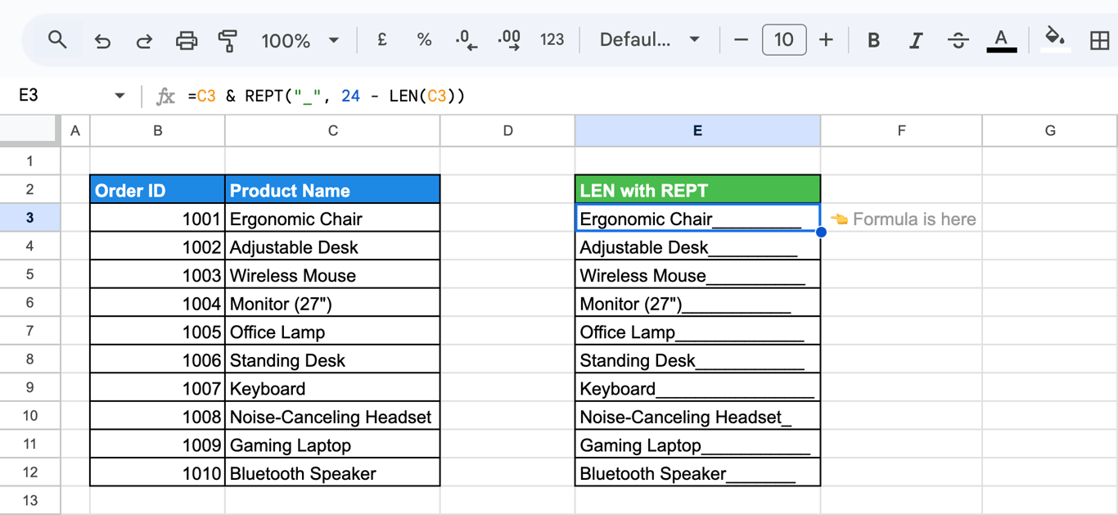Format as percent
1118x515 pixels.
point(424,39)
